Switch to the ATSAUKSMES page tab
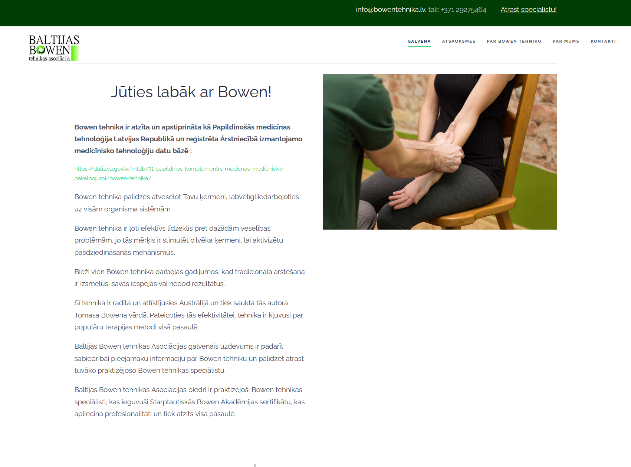This screenshot has height=467, width=631. [459, 41]
